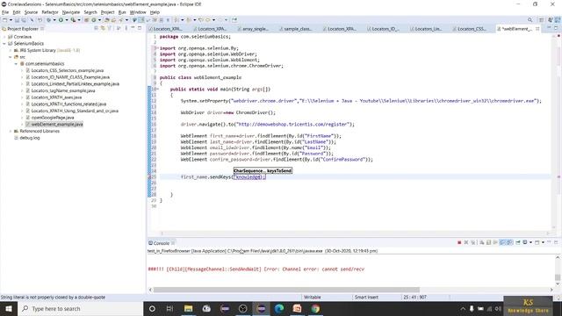Open the Open Console dropdown arrow
This screenshot has height=316, width=562.
pyautogui.click(x=543, y=242)
